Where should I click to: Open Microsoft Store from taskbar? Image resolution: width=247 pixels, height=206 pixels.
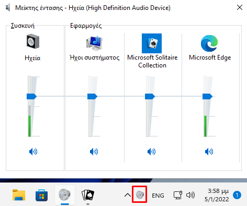41,195
